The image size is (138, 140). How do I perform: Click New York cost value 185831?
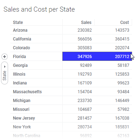coord(122,127)
